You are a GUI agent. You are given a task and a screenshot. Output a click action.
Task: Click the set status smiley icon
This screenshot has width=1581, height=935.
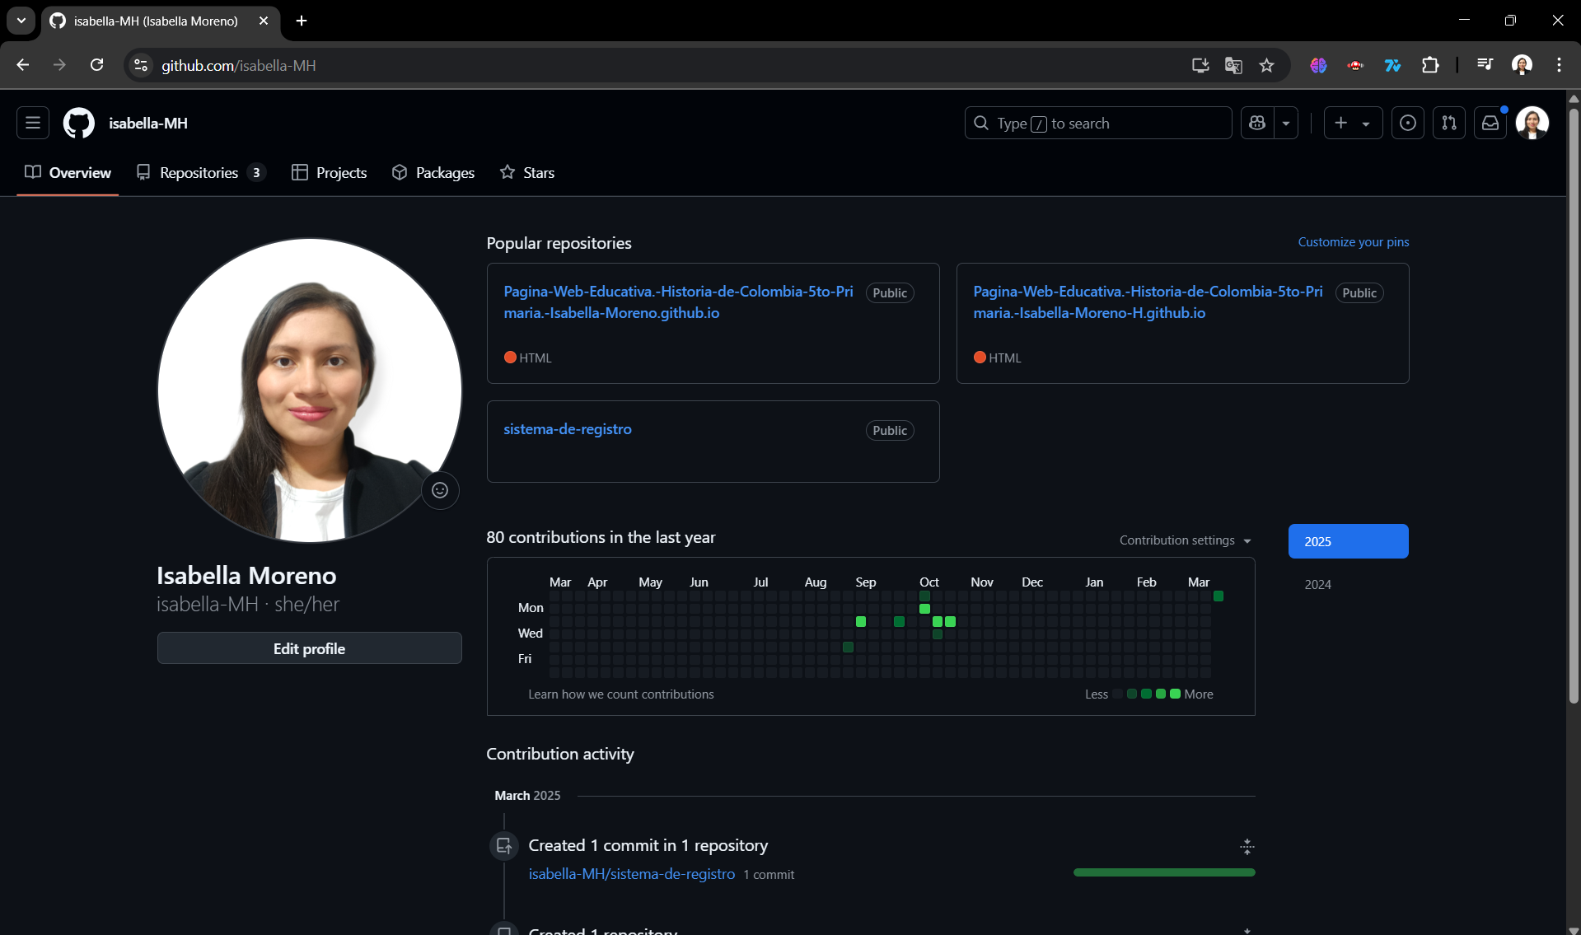tap(440, 490)
